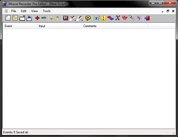
Task: Click the strikethrough X icon
Action: pyautogui.click(x=118, y=18)
